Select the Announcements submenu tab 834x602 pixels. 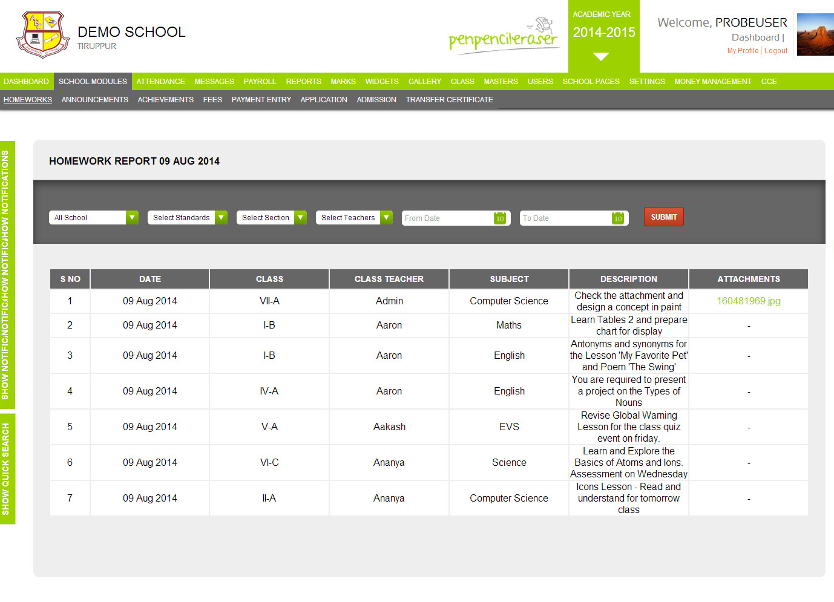point(94,99)
